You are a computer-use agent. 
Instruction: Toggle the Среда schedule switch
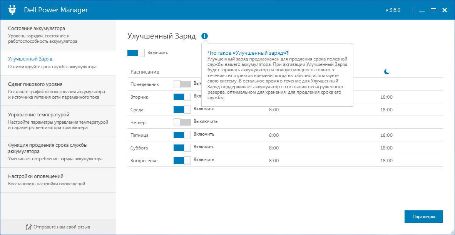point(182,109)
